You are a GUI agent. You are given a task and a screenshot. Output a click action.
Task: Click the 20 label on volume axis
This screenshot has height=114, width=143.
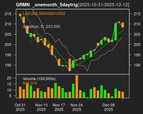[9, 78]
